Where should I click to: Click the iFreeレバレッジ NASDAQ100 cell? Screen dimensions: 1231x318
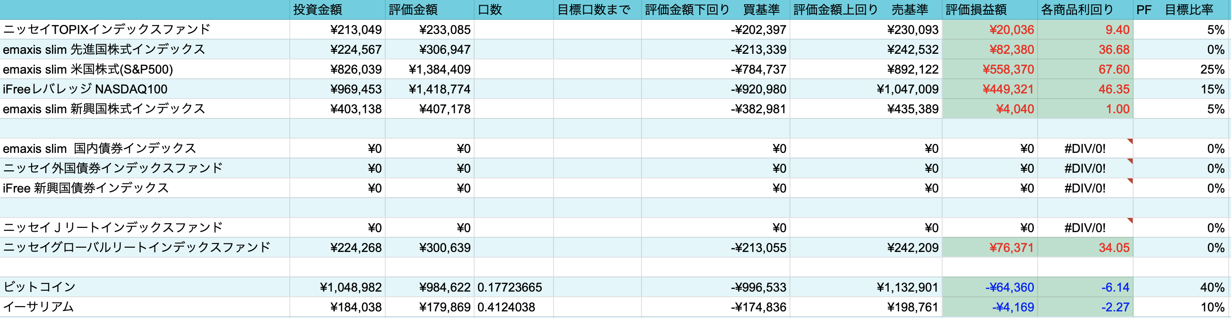point(145,89)
